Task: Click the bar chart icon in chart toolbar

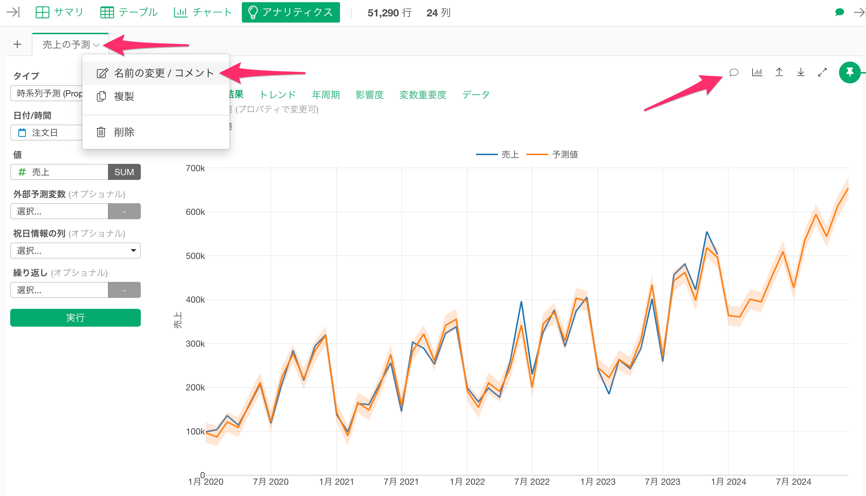Action: (757, 72)
